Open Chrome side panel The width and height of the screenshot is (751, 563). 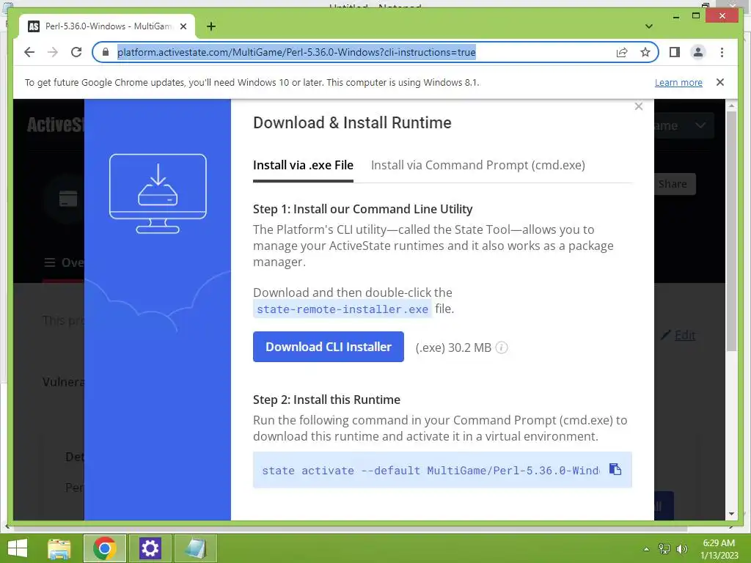[x=675, y=52]
